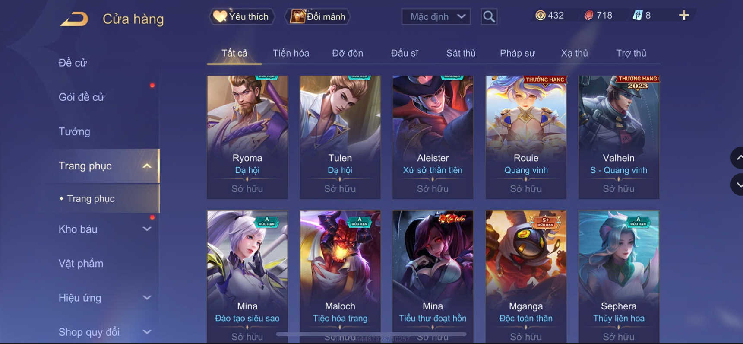743x344 pixels.
Task: Click the back arrow beside Cửa hàng
Action: [x=74, y=19]
